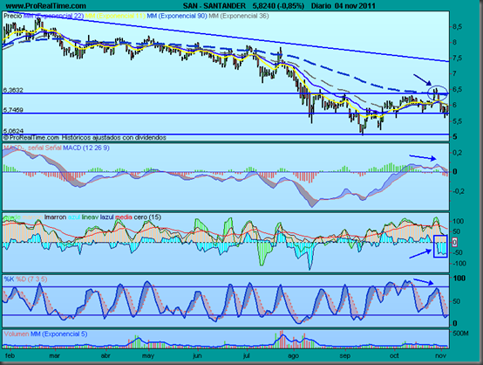
Task: Click the 5,7469 horizontal level label
Action: pyautogui.click(x=13, y=110)
